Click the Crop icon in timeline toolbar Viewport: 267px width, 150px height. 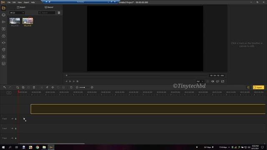pyautogui.click(x=58, y=87)
